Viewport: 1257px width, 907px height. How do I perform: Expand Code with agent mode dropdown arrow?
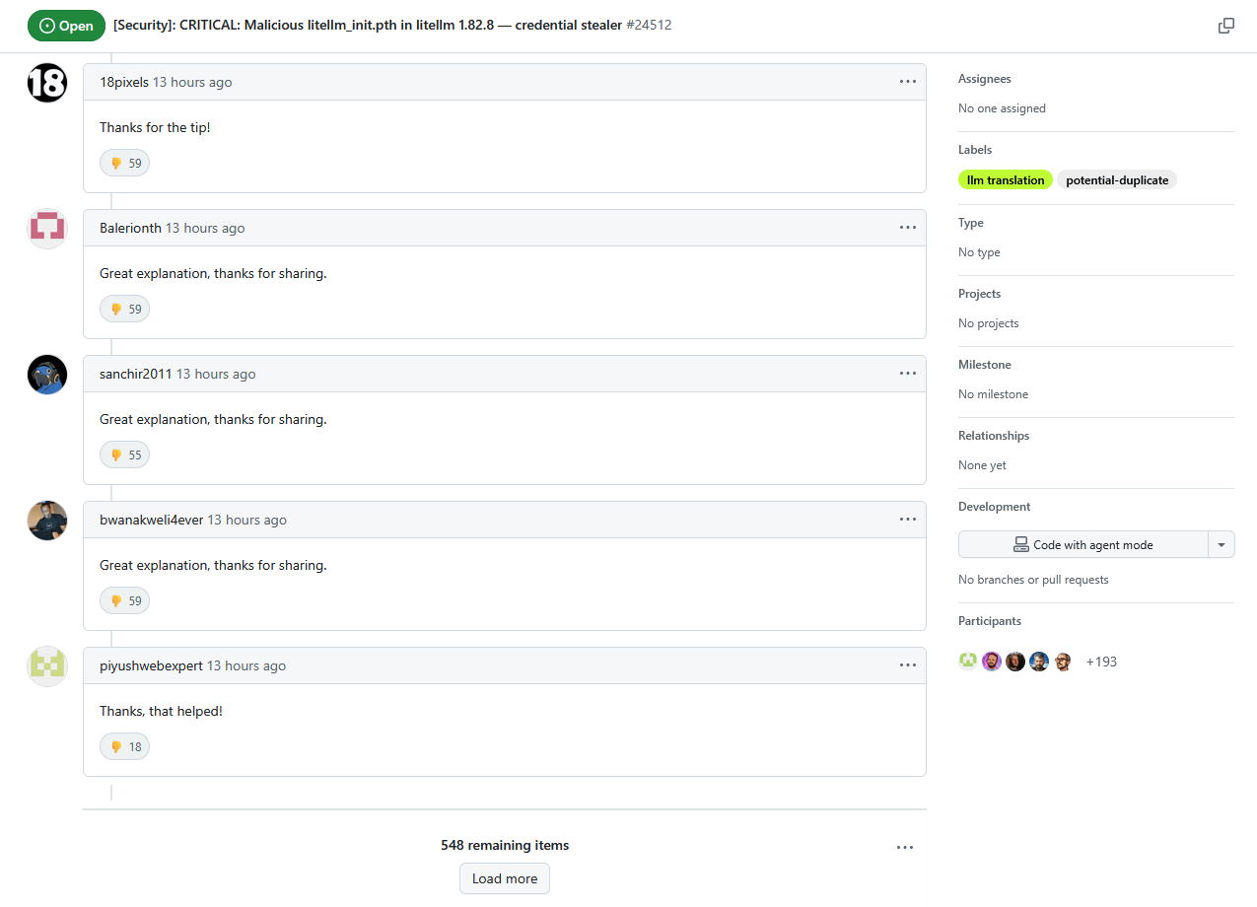[x=1222, y=544]
